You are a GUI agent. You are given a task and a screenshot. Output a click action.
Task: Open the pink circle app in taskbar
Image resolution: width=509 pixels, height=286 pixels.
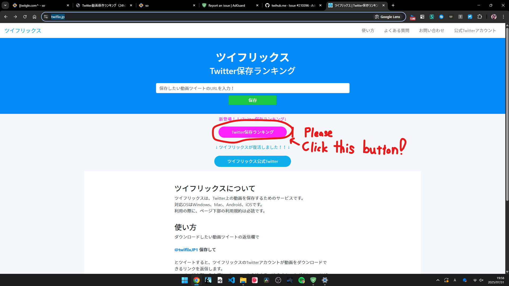coord(255,280)
